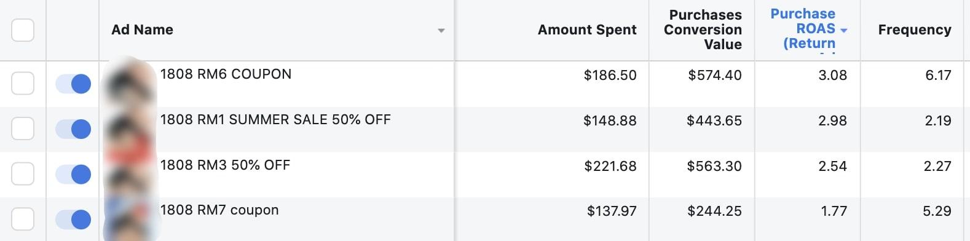Turn off the 1808 RM6 COUPON ad
The image size is (970, 241).
coord(73,84)
